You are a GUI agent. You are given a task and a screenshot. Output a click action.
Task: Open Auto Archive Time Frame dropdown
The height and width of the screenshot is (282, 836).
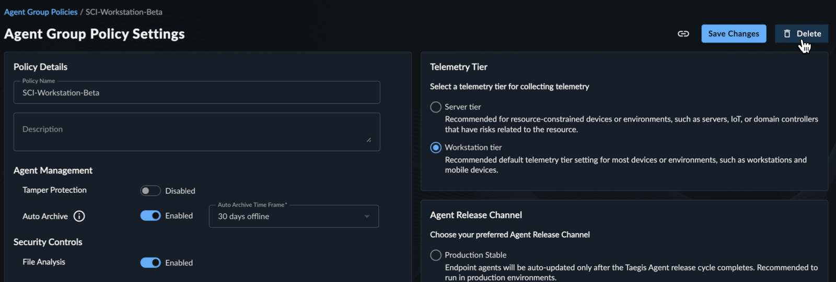[x=294, y=216]
